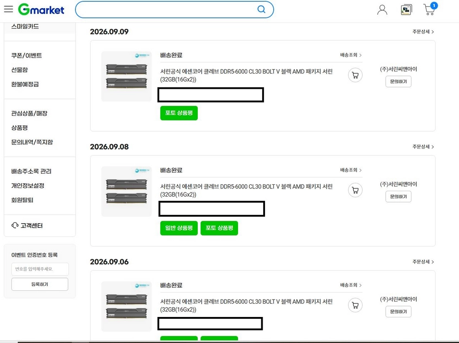Viewport: 459px width, 343px height.
Task: Open 개인정보설정 sidebar menu
Action: (x=27, y=186)
